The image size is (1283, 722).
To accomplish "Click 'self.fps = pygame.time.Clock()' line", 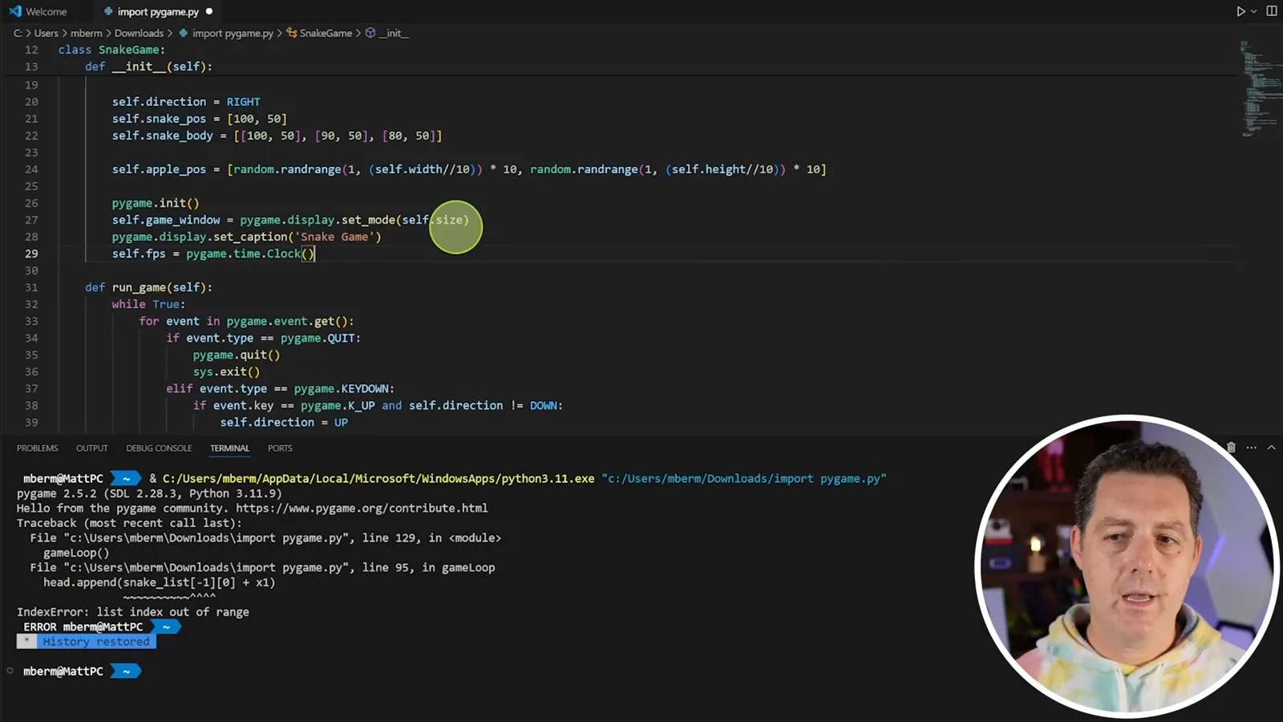I will coord(213,254).
